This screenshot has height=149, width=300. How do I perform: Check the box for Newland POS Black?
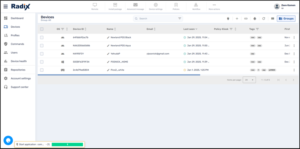tap(42, 38)
